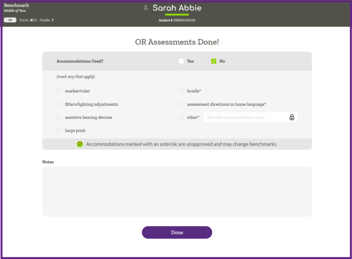Tick the other accommodation checkbox

[181, 118]
